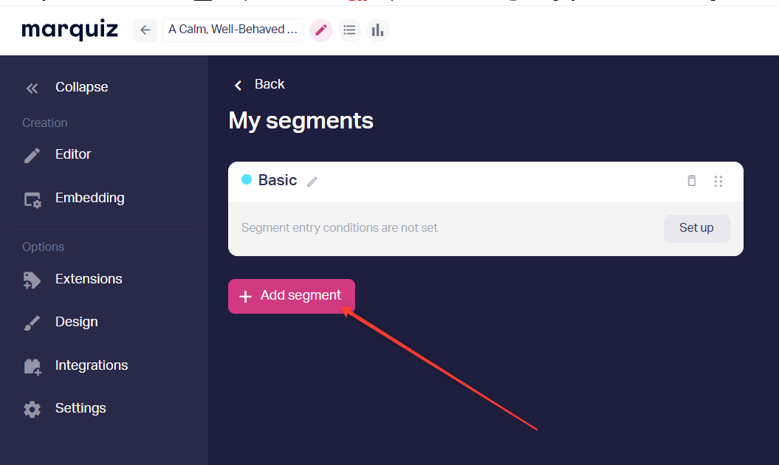Click the Settings gear icon in sidebar
Screen dimensions: 779x465
(32, 410)
